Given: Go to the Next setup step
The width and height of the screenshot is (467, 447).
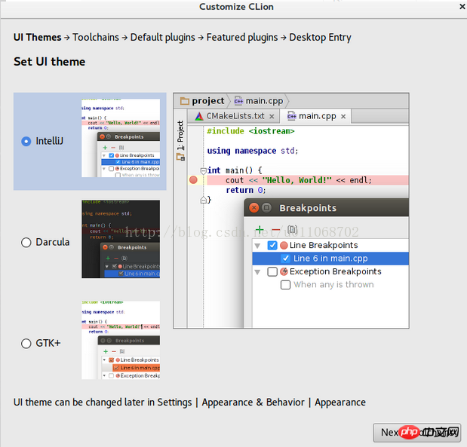Looking at the screenshot, I should pyautogui.click(x=417, y=433).
